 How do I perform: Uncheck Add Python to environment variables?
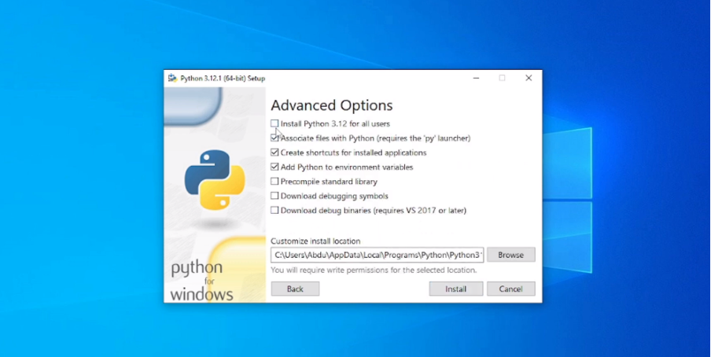[274, 167]
